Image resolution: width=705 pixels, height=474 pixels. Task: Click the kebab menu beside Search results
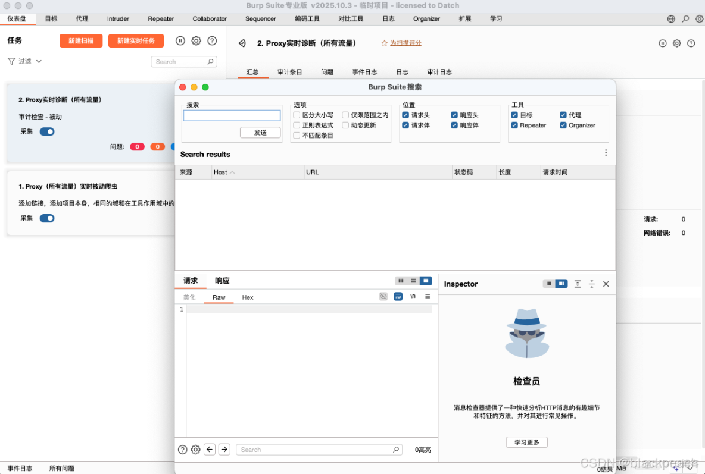coord(606,153)
